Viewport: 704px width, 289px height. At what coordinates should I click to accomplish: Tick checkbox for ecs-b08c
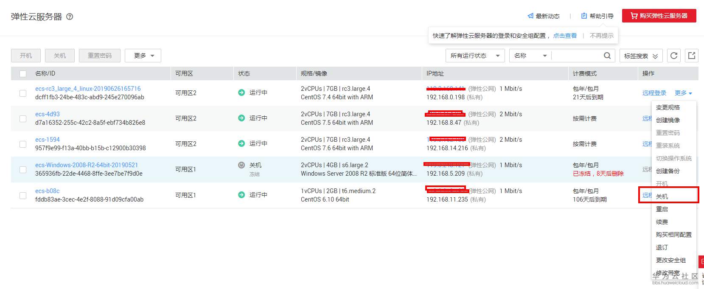point(23,195)
